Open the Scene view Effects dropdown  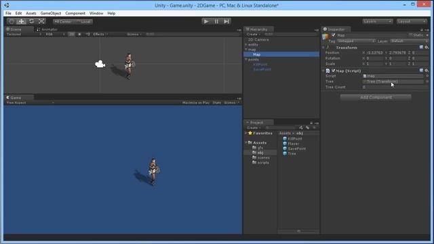(100, 35)
